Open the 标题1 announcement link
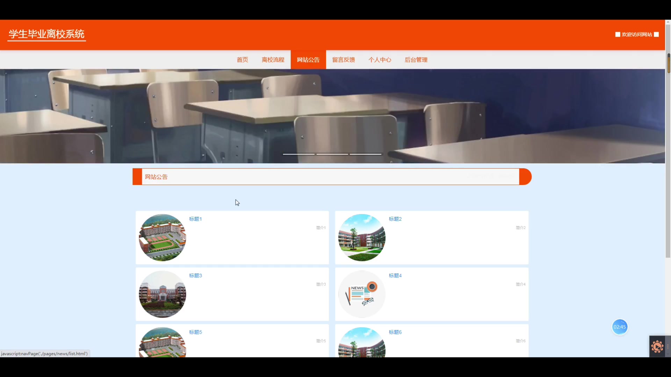Image resolution: width=671 pixels, height=377 pixels. [195, 219]
